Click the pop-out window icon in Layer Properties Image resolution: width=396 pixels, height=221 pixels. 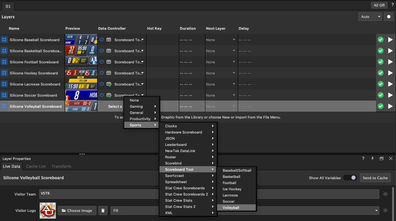tap(381, 159)
